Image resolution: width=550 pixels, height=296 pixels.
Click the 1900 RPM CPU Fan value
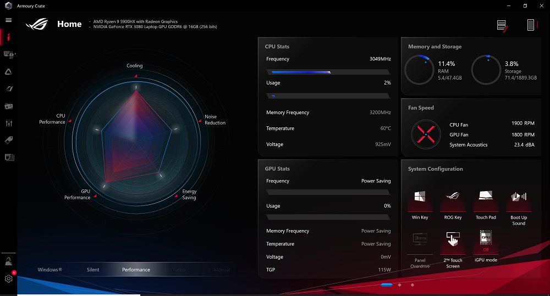pos(523,123)
